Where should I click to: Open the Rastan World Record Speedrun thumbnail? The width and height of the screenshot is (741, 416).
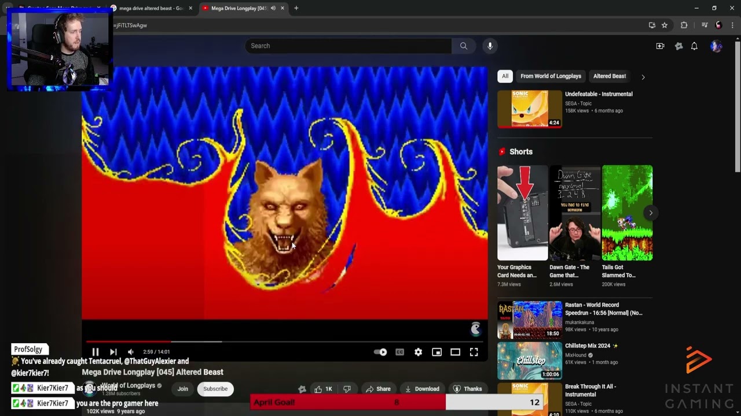(530, 320)
